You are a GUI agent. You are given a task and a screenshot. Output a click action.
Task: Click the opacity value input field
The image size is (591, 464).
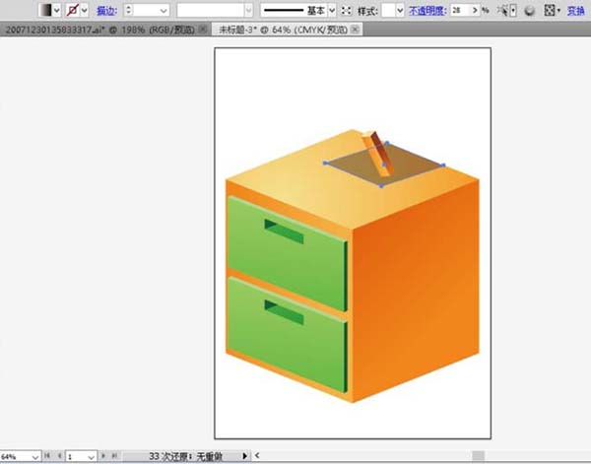click(x=460, y=10)
